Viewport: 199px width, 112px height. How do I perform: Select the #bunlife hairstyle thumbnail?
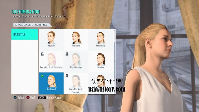click(51, 40)
